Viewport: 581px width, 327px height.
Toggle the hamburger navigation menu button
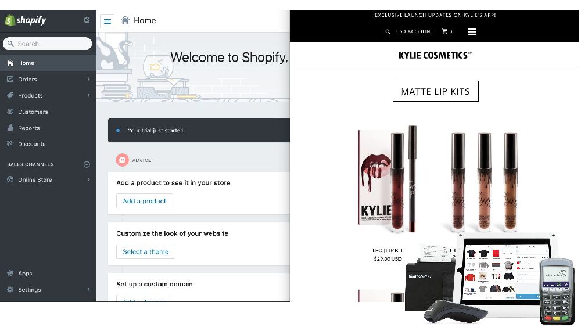pyautogui.click(x=107, y=21)
